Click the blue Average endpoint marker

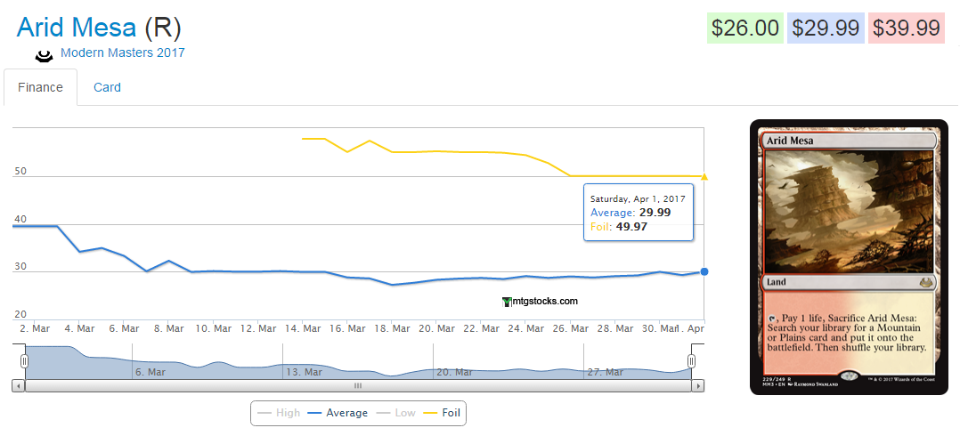click(x=704, y=271)
